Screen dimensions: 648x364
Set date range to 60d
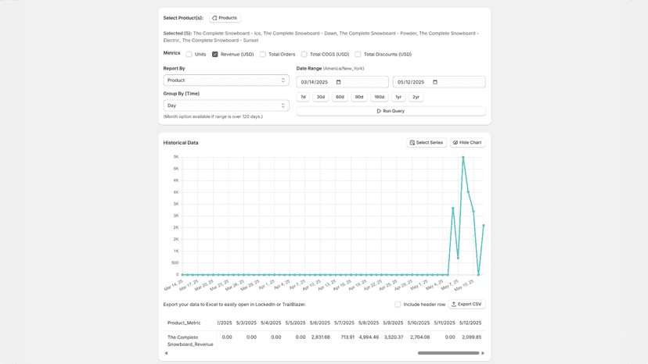pos(340,97)
